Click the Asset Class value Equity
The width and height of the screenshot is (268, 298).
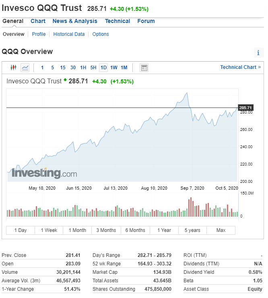255,289
